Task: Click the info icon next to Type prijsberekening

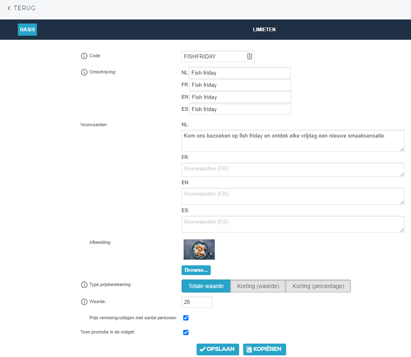Action: click(84, 285)
